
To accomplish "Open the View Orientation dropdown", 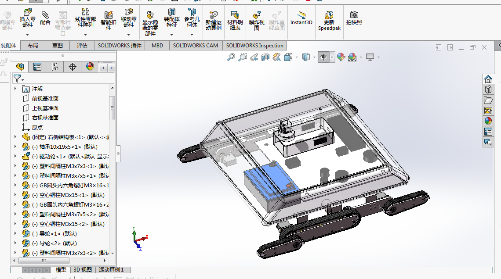I will click(297, 57).
